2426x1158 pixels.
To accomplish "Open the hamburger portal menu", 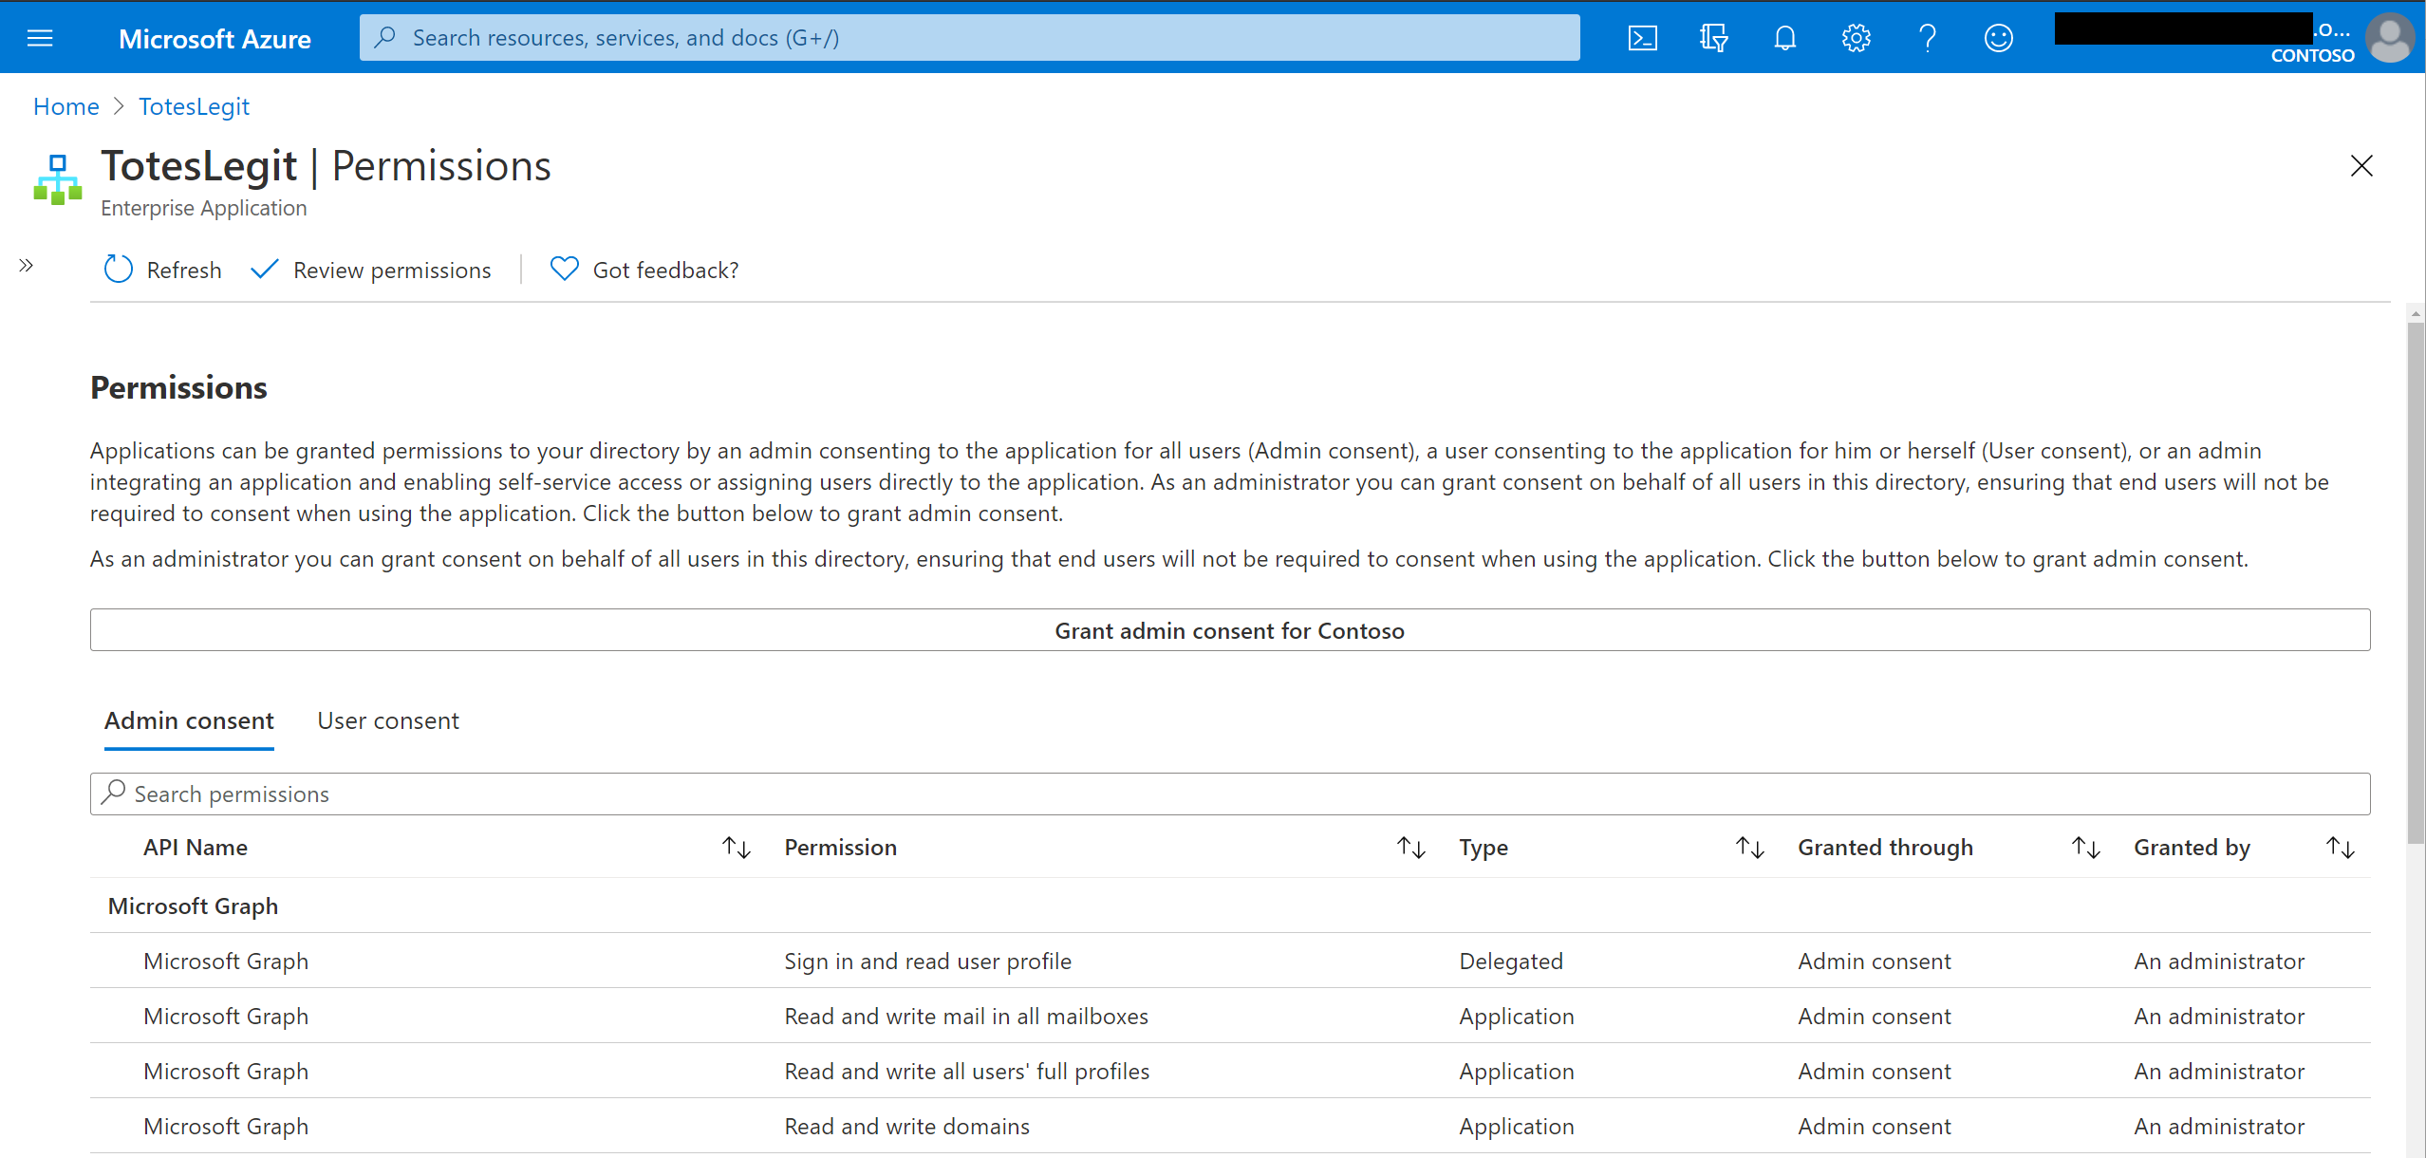I will coord(40,38).
